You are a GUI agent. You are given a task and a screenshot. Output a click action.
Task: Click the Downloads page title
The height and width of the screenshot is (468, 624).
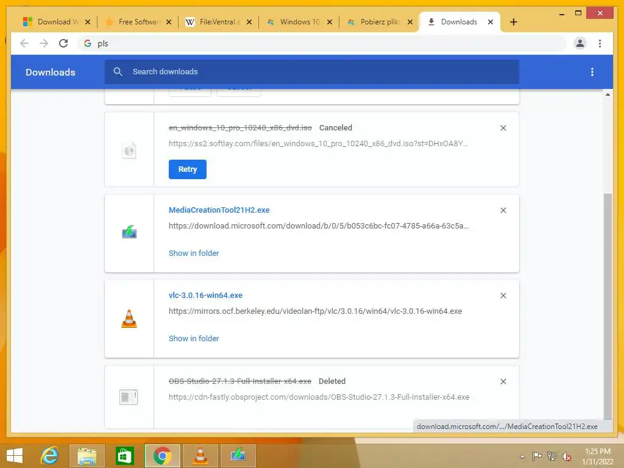[51, 72]
